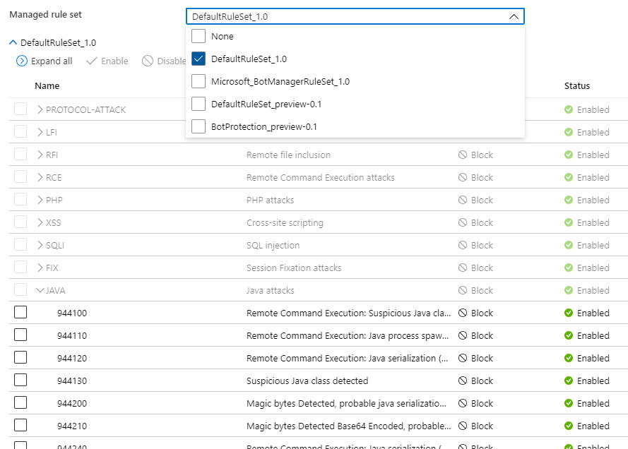Expand the XSS rule group
628x449 pixels.
click(40, 222)
